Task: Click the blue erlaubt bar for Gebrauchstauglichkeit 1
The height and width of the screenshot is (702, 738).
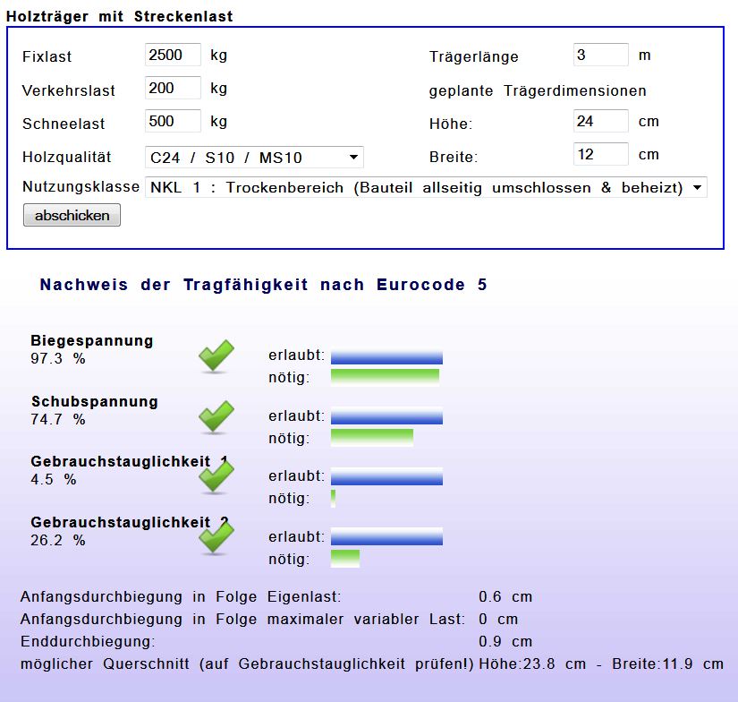Action: tap(386, 477)
